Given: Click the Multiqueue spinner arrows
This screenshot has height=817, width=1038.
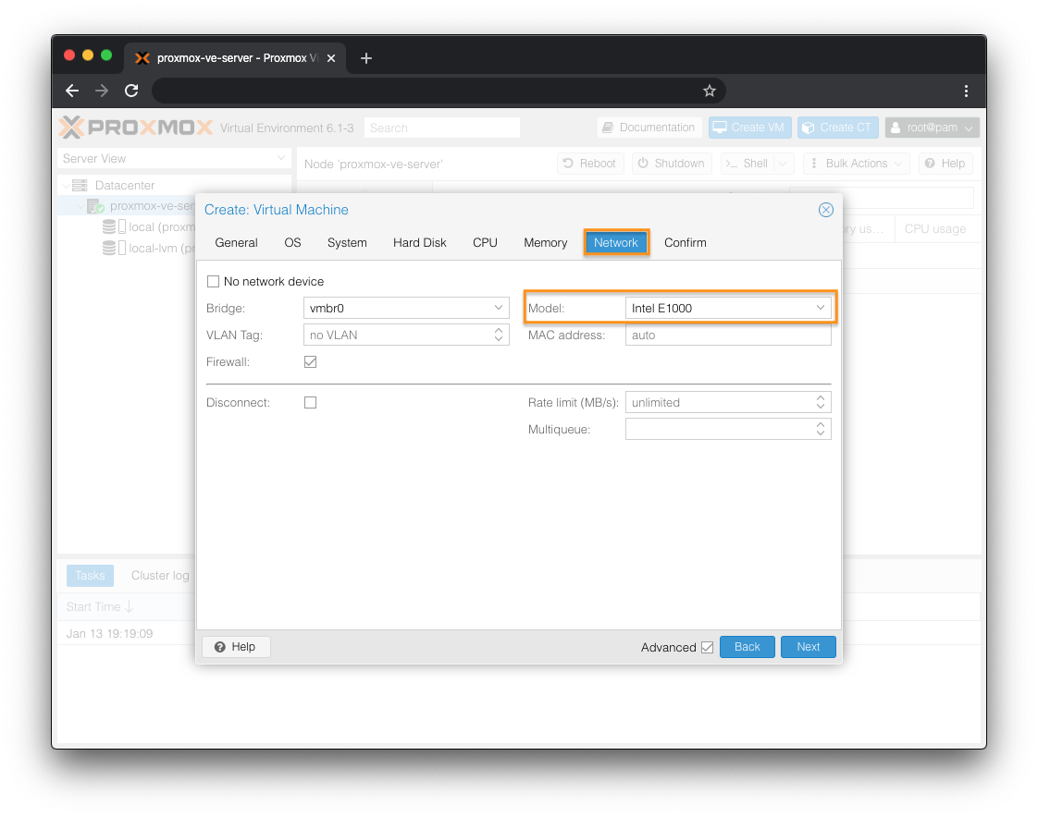Looking at the screenshot, I should (820, 430).
